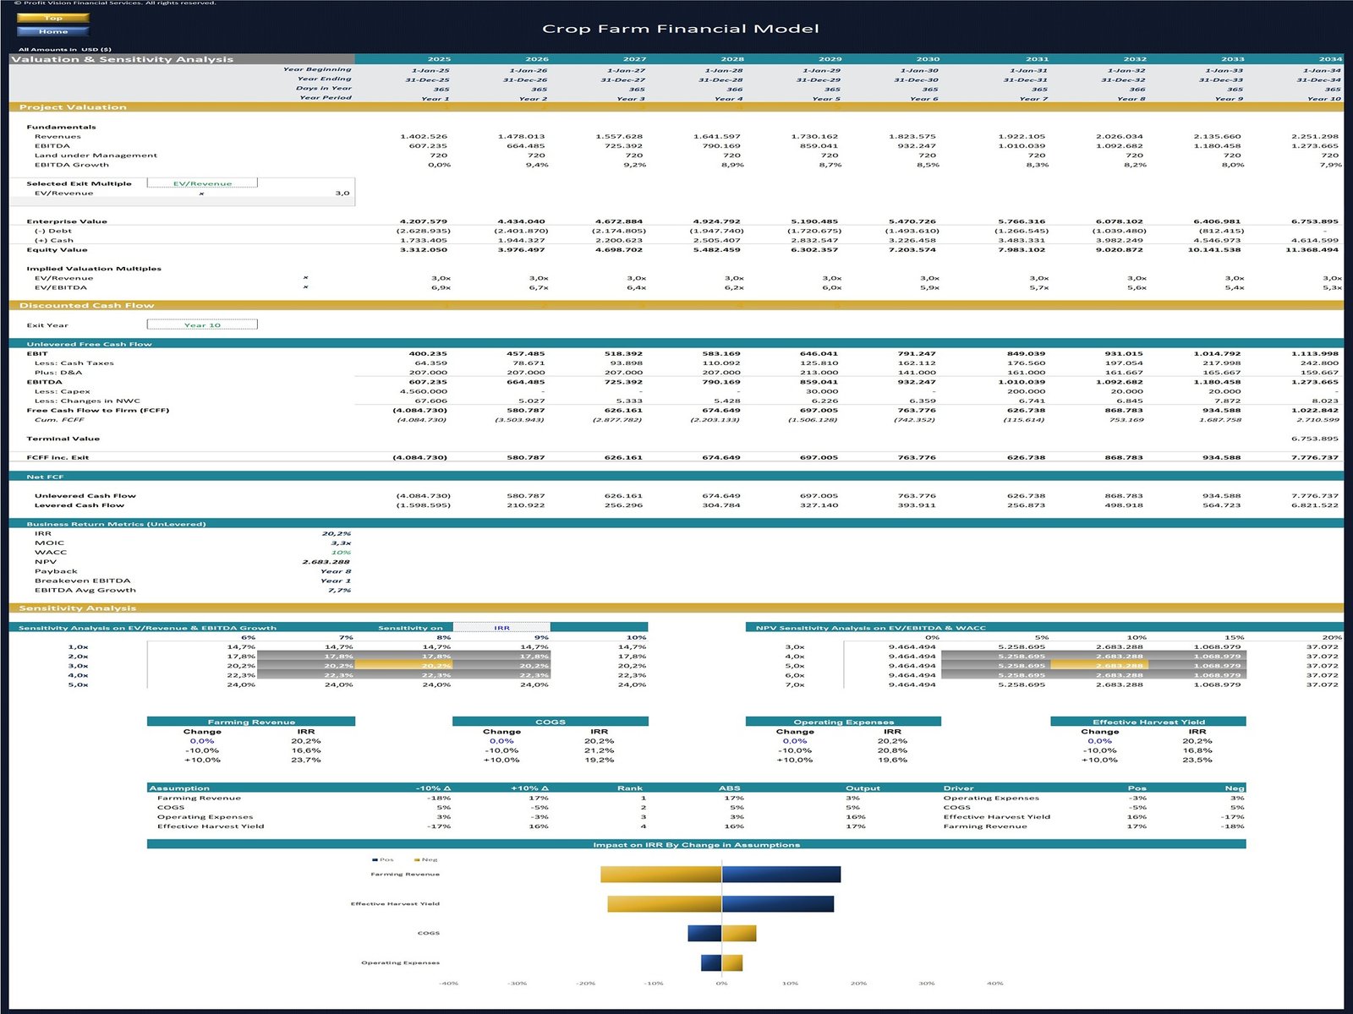Open the Selected Exit Multiple EV/Revenue selector

pos(203,183)
